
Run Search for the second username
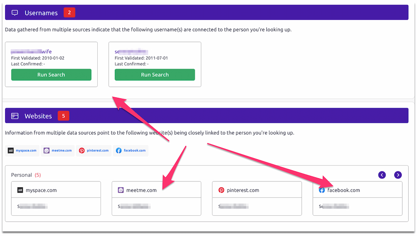tap(155, 75)
